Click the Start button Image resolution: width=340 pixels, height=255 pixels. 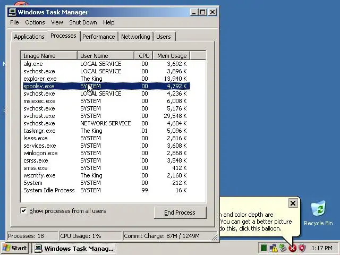click(14, 248)
